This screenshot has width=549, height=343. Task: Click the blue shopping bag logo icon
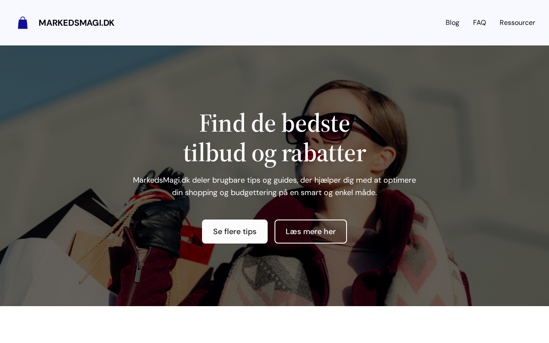23,23
